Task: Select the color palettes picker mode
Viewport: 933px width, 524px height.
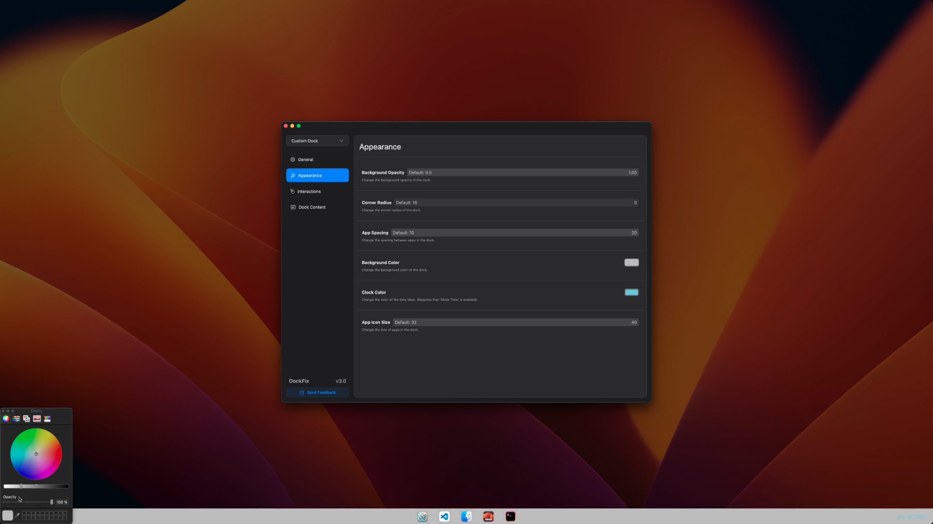Action: pos(26,418)
